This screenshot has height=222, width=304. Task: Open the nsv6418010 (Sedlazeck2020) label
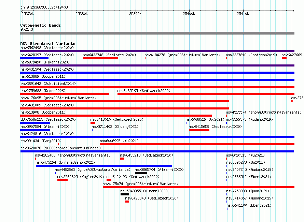click(x=117, y=119)
